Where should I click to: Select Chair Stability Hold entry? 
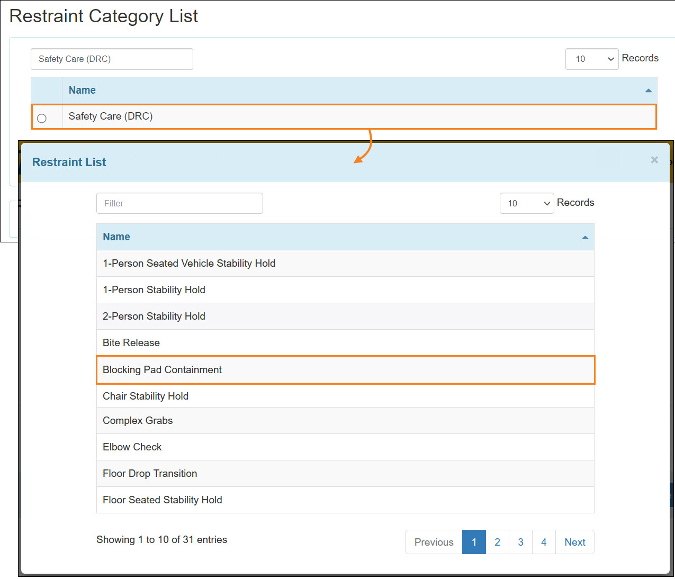345,396
